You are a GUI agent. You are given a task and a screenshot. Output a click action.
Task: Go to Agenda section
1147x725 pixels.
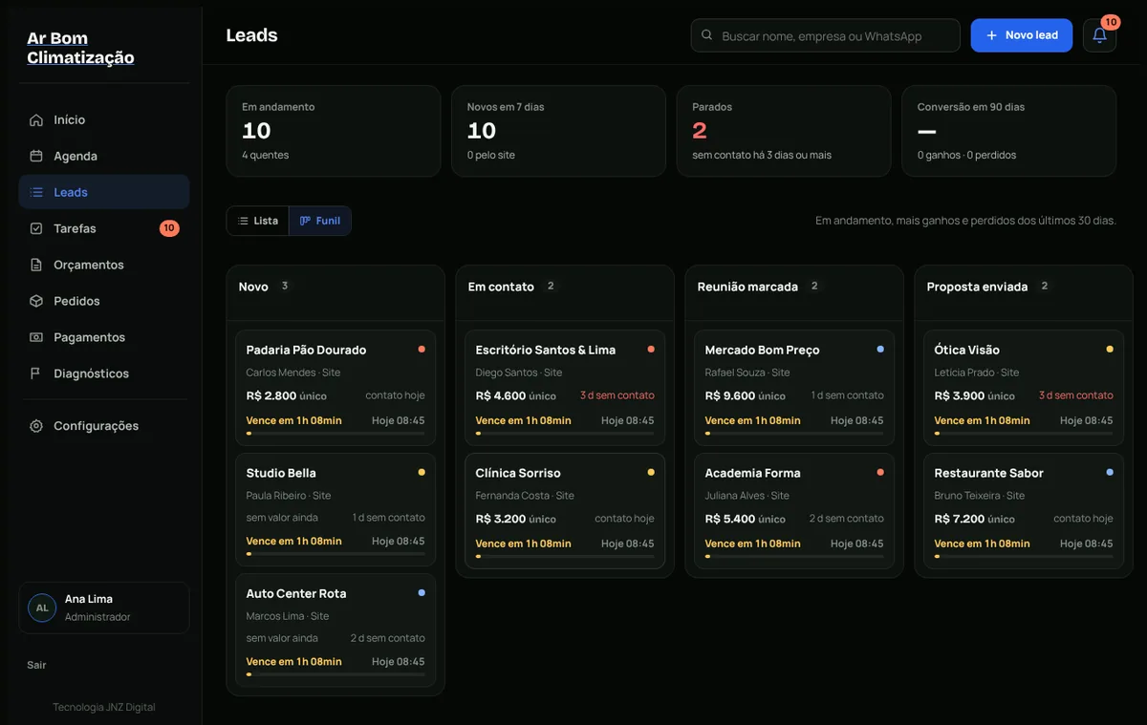[x=104, y=157]
